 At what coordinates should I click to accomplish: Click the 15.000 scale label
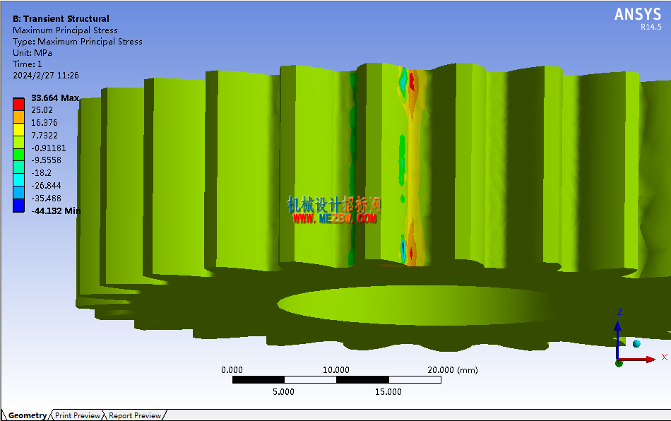388,391
